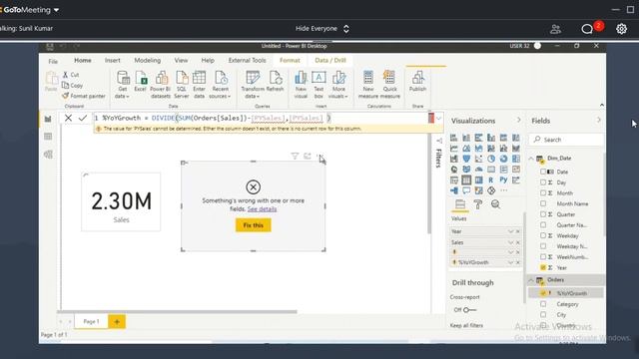The height and width of the screenshot is (359, 639).
Task: Check the Date field
Action: (x=543, y=172)
